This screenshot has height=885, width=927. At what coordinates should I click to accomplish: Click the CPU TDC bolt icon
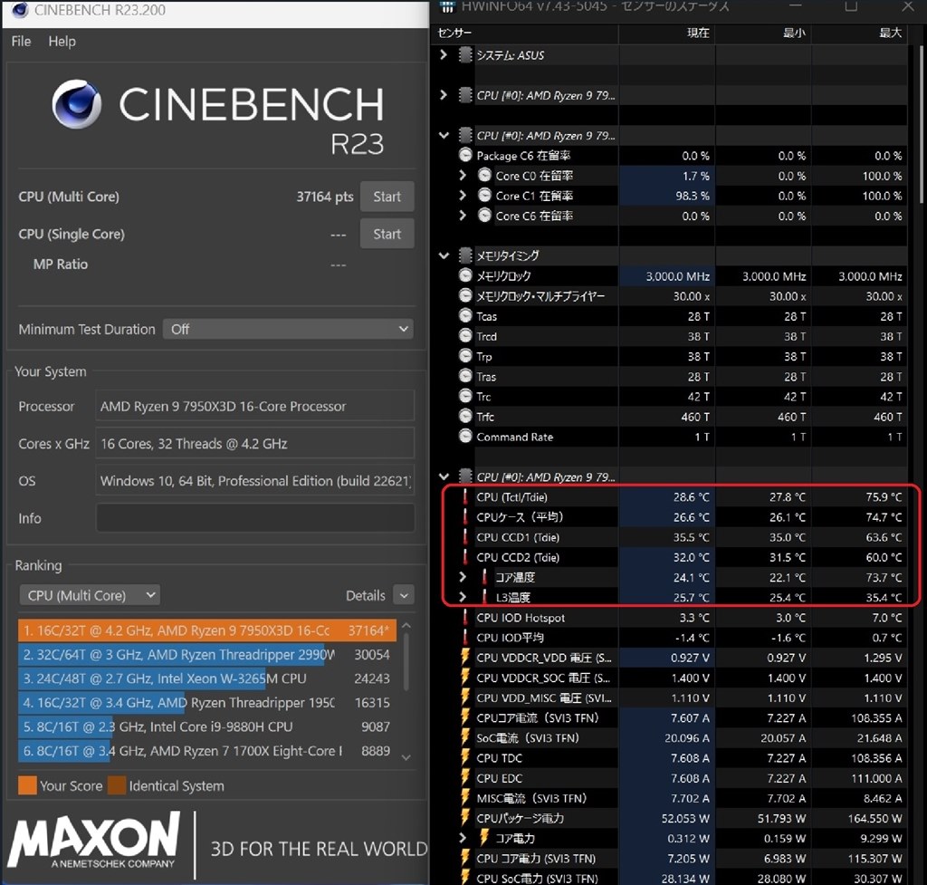(465, 758)
